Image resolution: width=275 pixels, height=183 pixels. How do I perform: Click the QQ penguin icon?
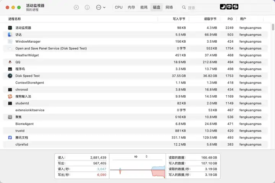[10, 62]
